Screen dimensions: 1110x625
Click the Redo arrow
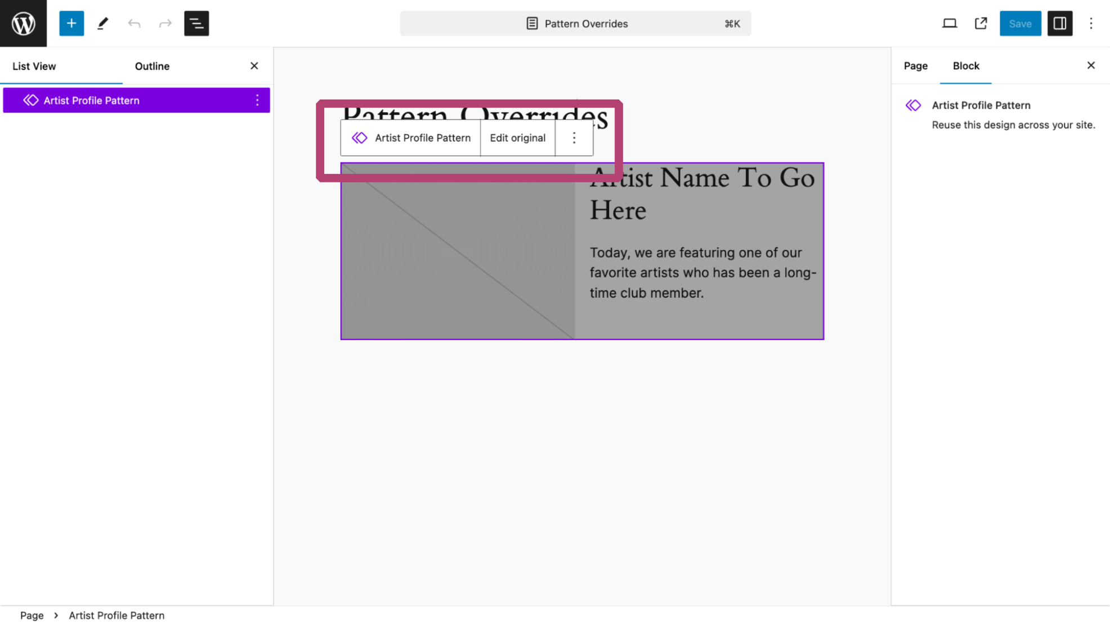164,23
